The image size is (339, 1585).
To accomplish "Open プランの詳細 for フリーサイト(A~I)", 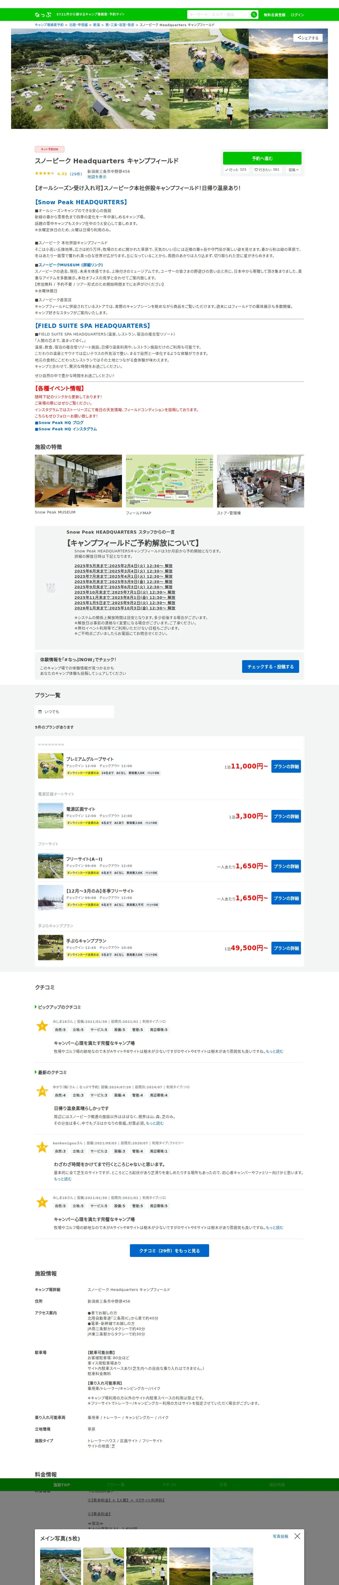I will (x=286, y=866).
